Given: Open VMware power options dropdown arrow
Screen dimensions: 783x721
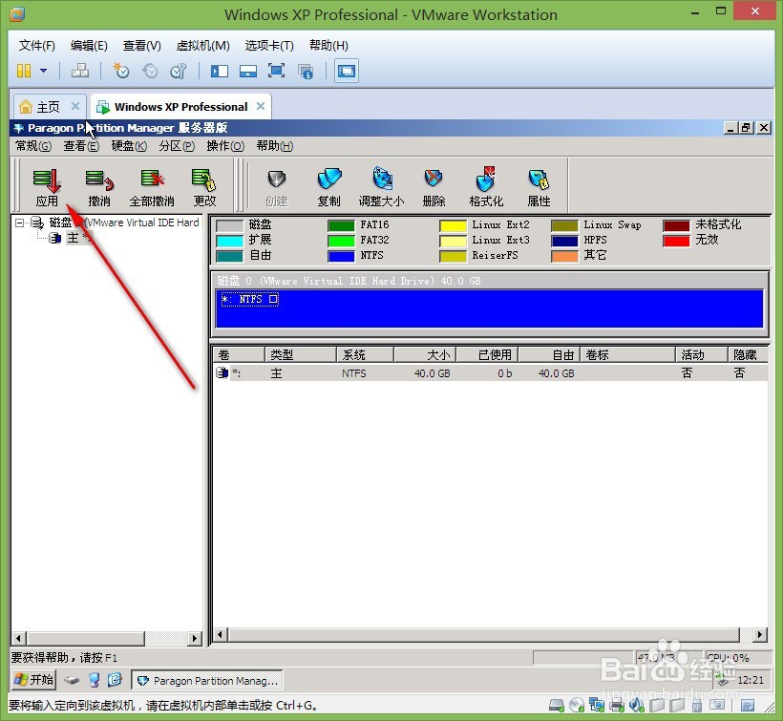Looking at the screenshot, I should [x=43, y=71].
